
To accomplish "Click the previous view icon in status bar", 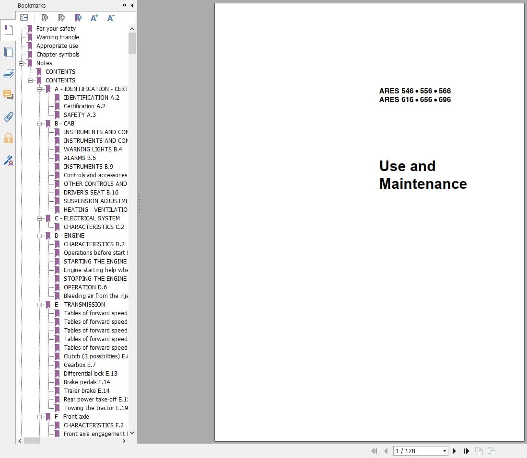I will (479, 451).
